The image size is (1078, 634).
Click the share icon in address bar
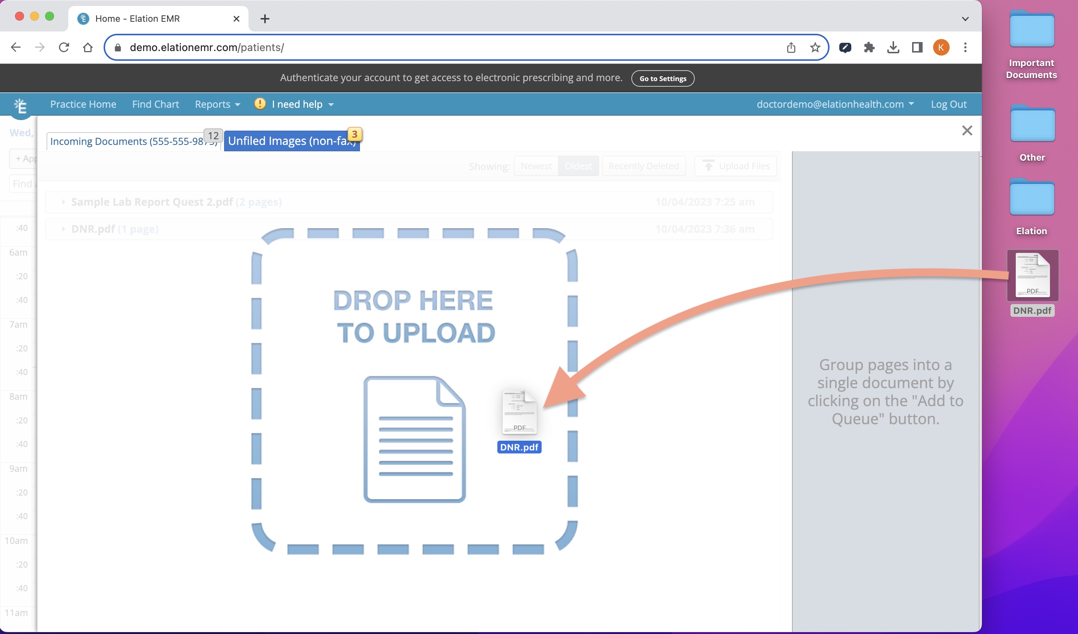point(791,48)
